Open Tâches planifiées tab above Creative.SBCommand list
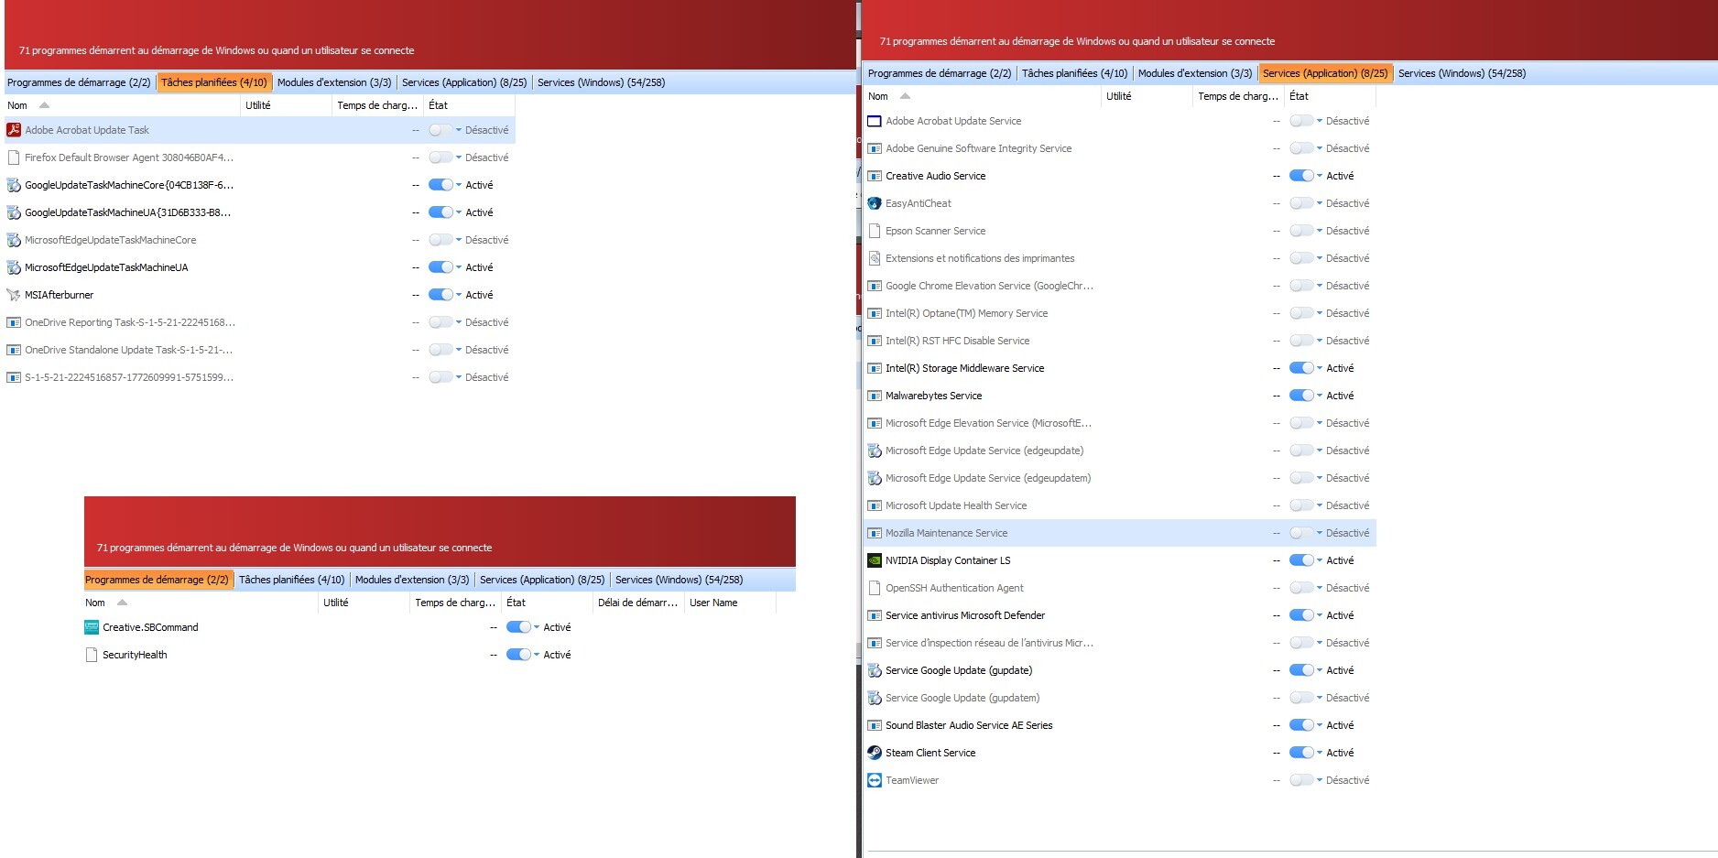The image size is (1718, 858). (291, 580)
